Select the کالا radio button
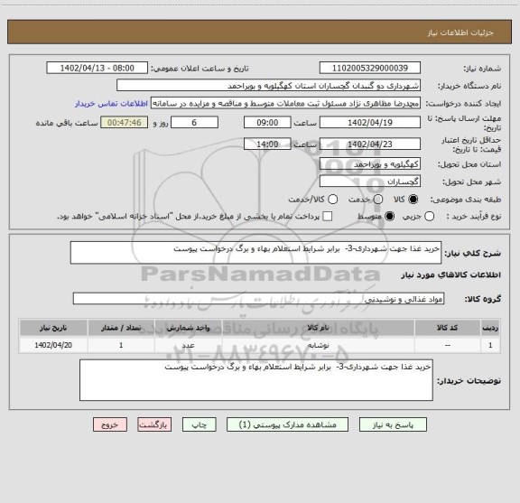 point(413,200)
